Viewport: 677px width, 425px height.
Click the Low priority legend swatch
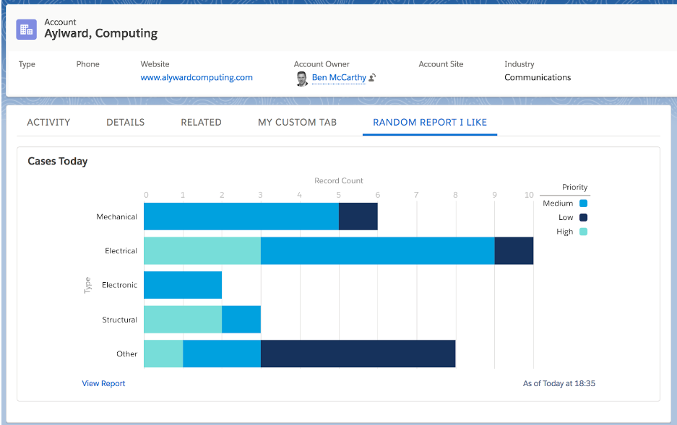pos(583,218)
